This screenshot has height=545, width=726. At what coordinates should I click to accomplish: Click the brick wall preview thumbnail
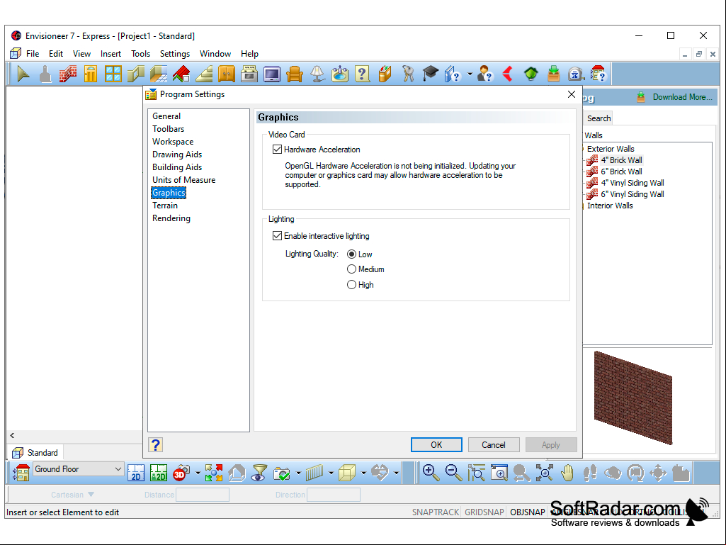[x=633, y=398]
